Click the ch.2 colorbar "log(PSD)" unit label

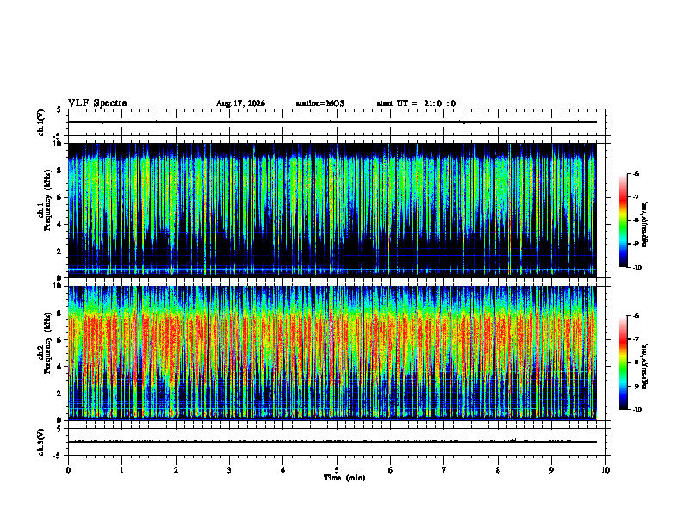tap(646, 367)
